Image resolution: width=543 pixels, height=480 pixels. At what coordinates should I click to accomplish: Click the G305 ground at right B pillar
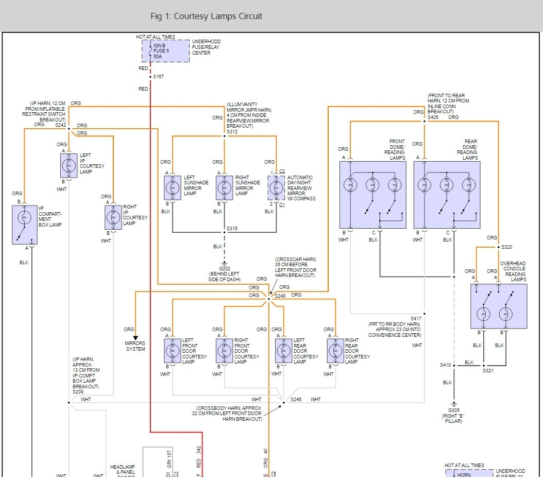[454, 404]
